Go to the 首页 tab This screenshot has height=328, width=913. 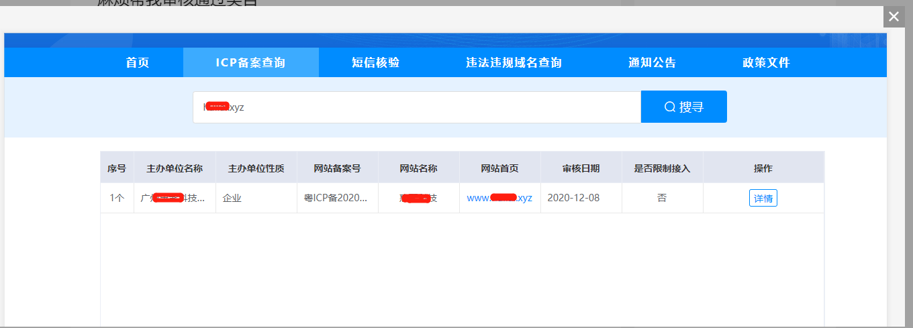pos(138,62)
